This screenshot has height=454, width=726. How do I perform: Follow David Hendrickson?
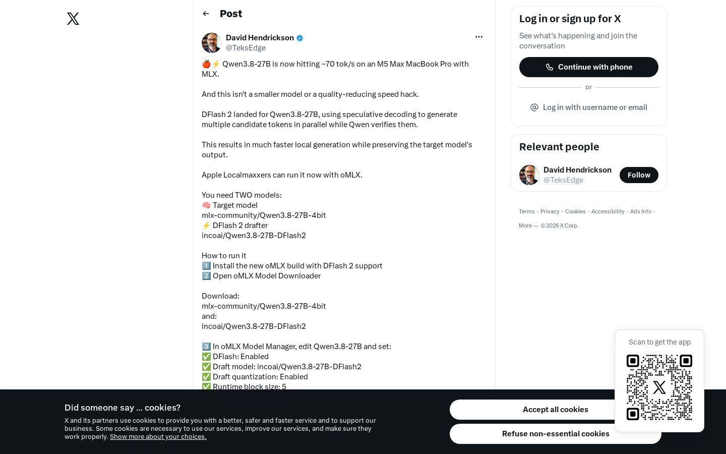point(639,175)
